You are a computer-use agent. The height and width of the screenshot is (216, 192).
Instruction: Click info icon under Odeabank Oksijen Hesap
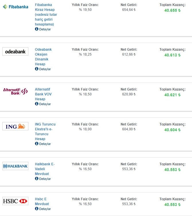click(36, 69)
